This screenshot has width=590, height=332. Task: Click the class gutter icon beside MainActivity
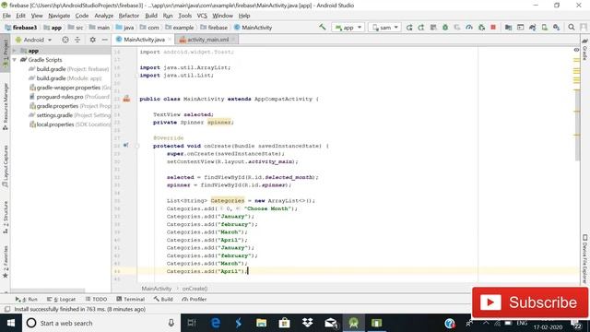126,99
